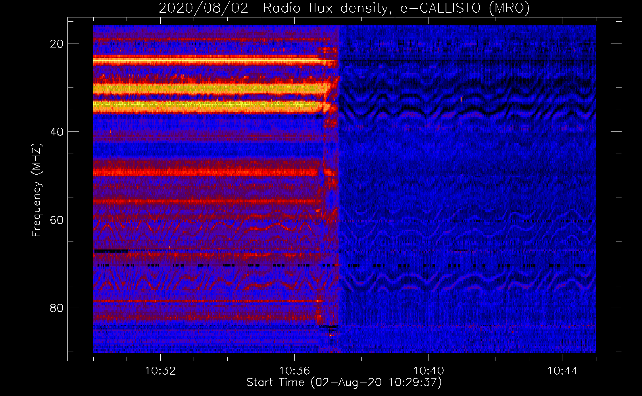Select the '10:36' time tick label
Image resolution: width=642 pixels, height=396 pixels.
(294, 371)
